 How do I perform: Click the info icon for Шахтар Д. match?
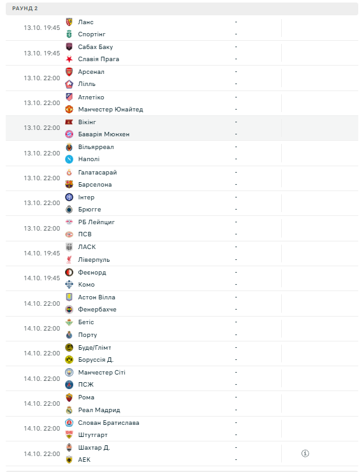click(x=305, y=454)
